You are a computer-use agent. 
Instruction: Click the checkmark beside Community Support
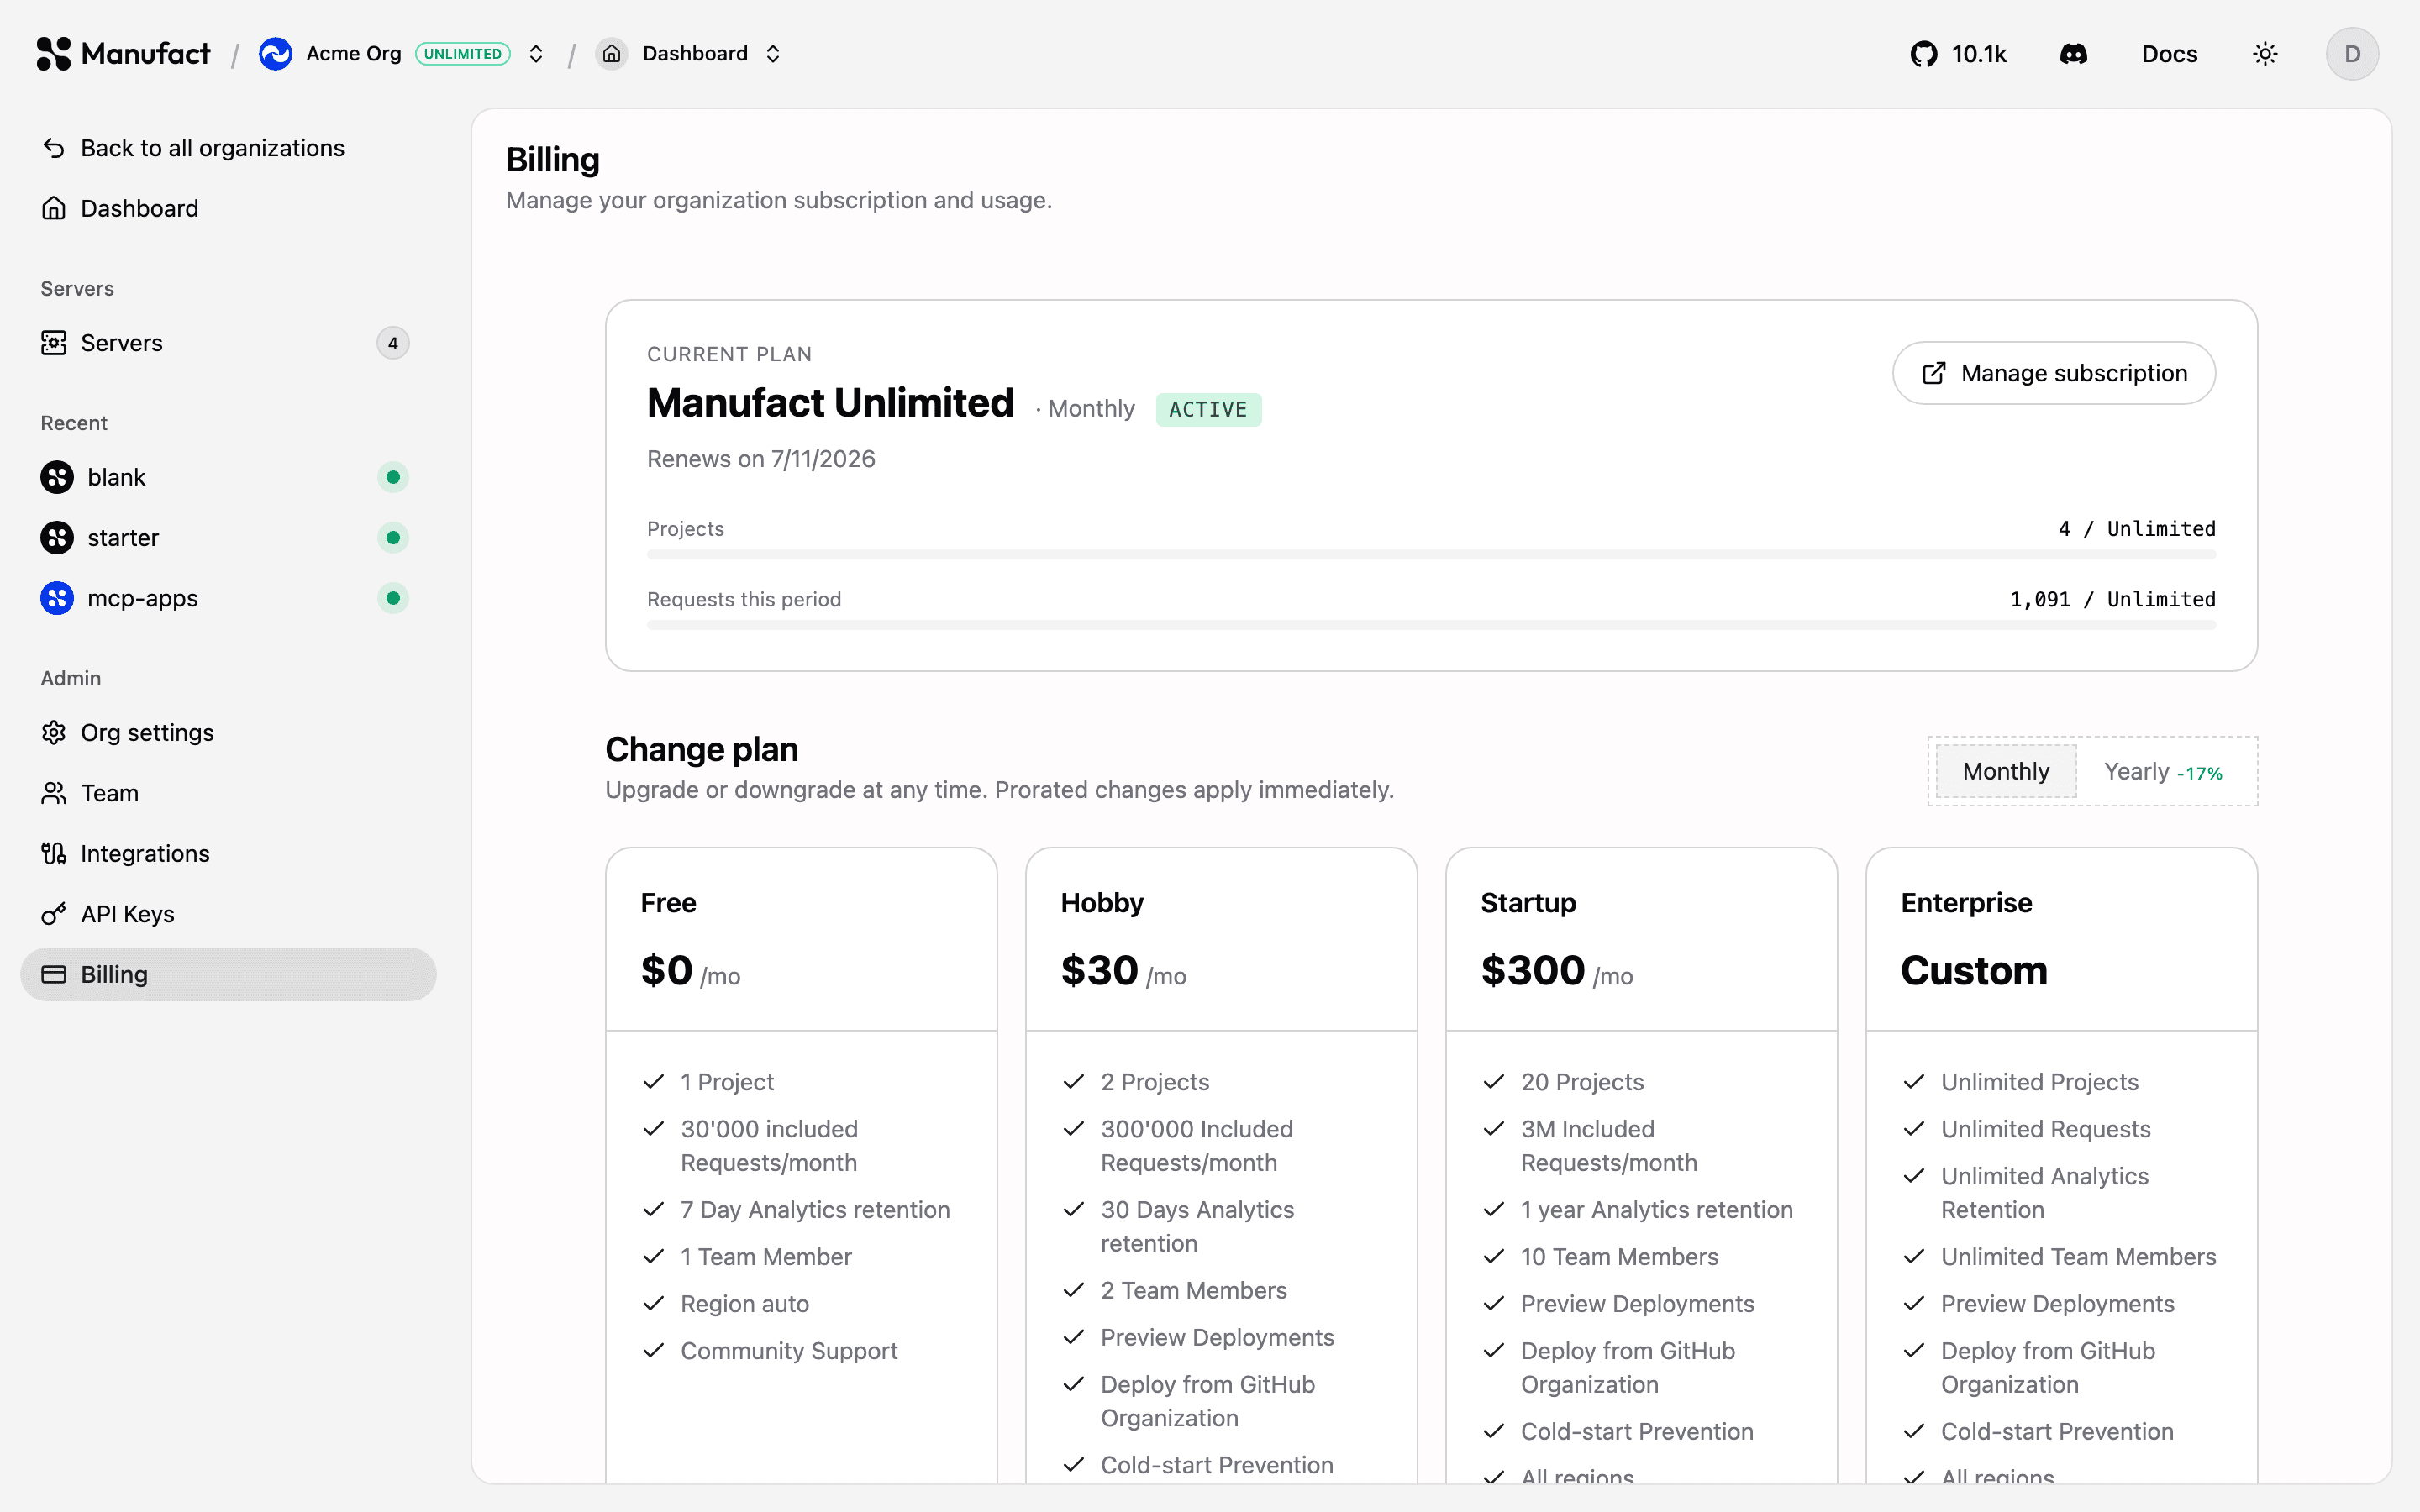(x=654, y=1351)
